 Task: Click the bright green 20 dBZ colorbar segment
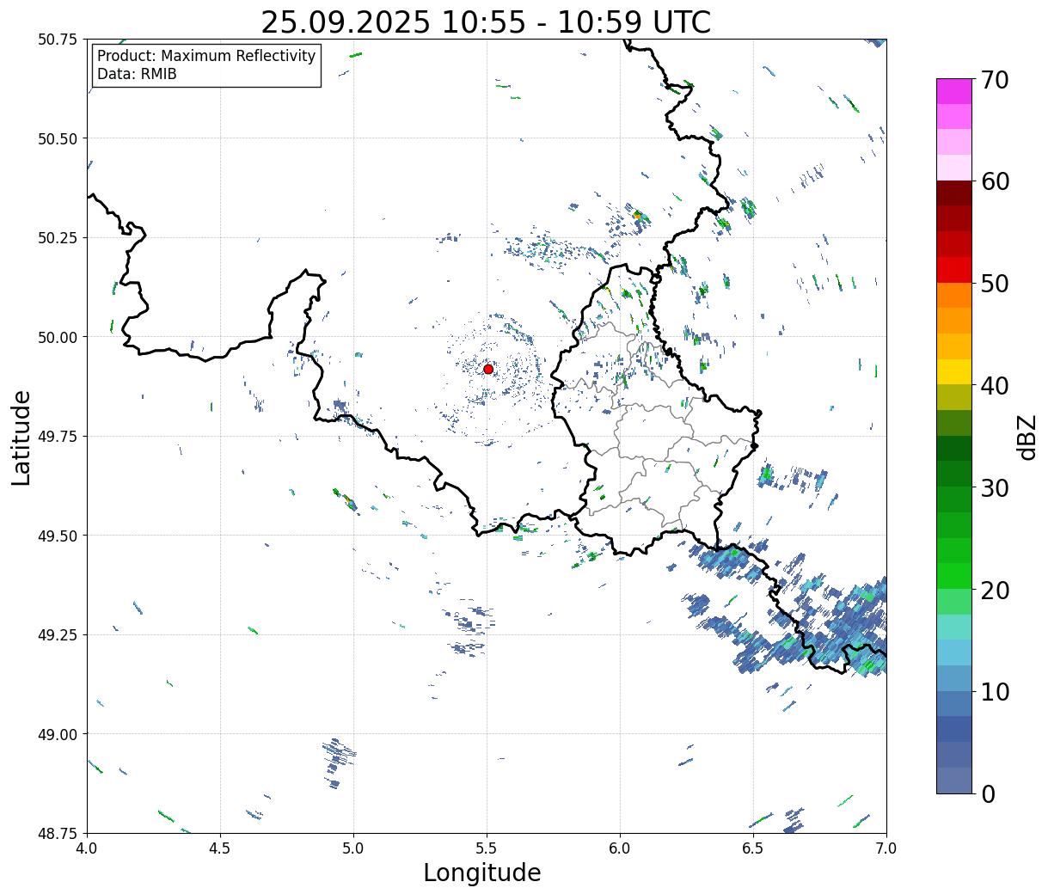[954, 576]
